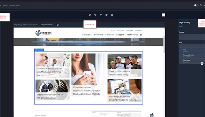Open the 'We're hiring' team photo tile

(125, 66)
